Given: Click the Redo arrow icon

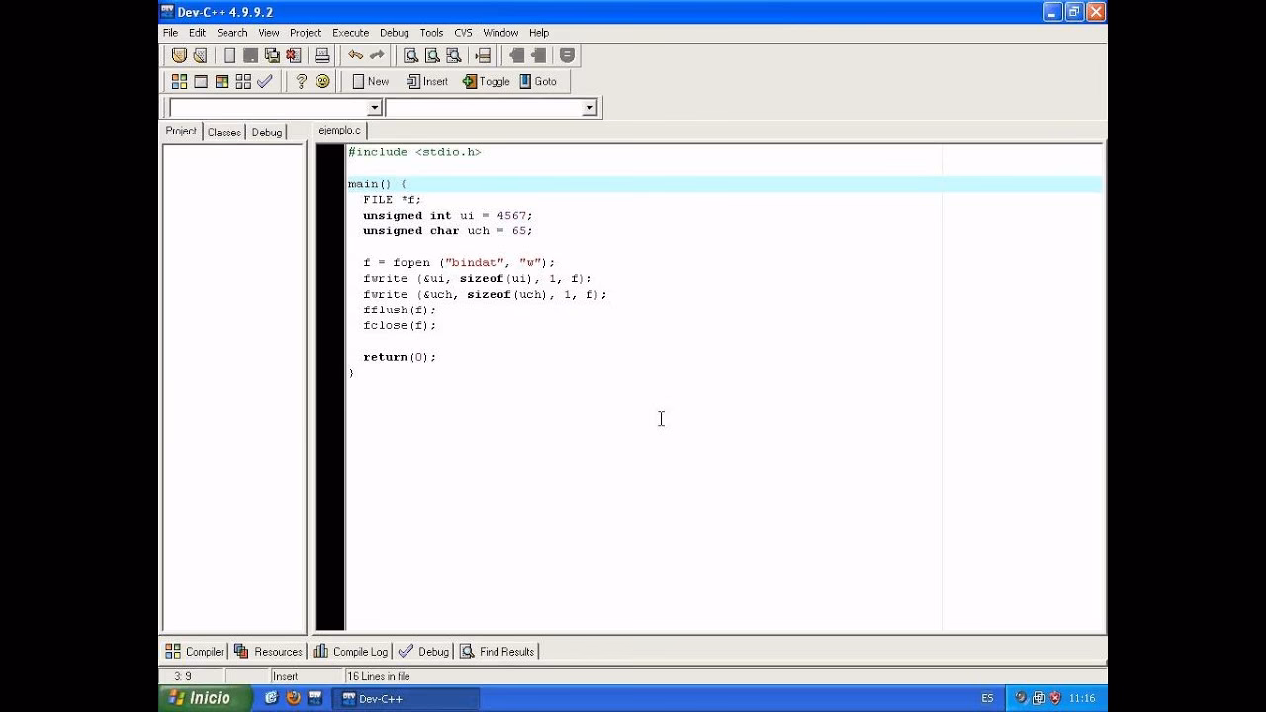Looking at the screenshot, I should pos(379,54).
